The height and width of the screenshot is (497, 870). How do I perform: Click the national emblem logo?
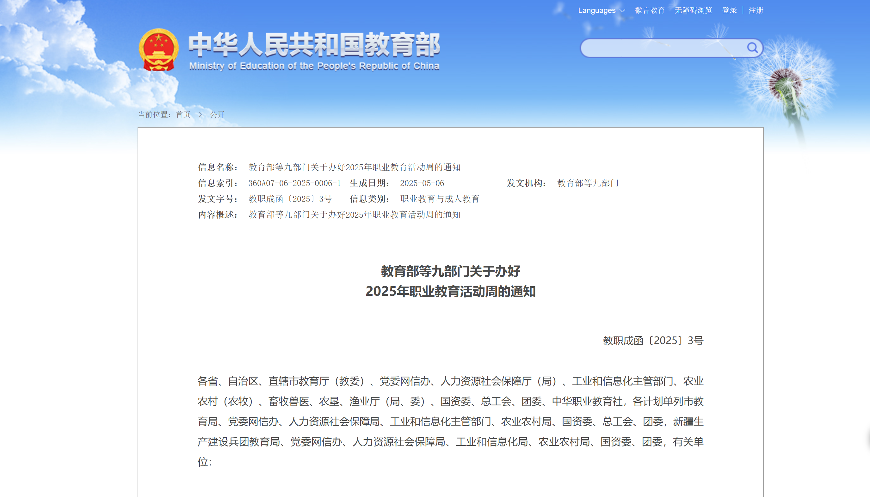tap(158, 50)
